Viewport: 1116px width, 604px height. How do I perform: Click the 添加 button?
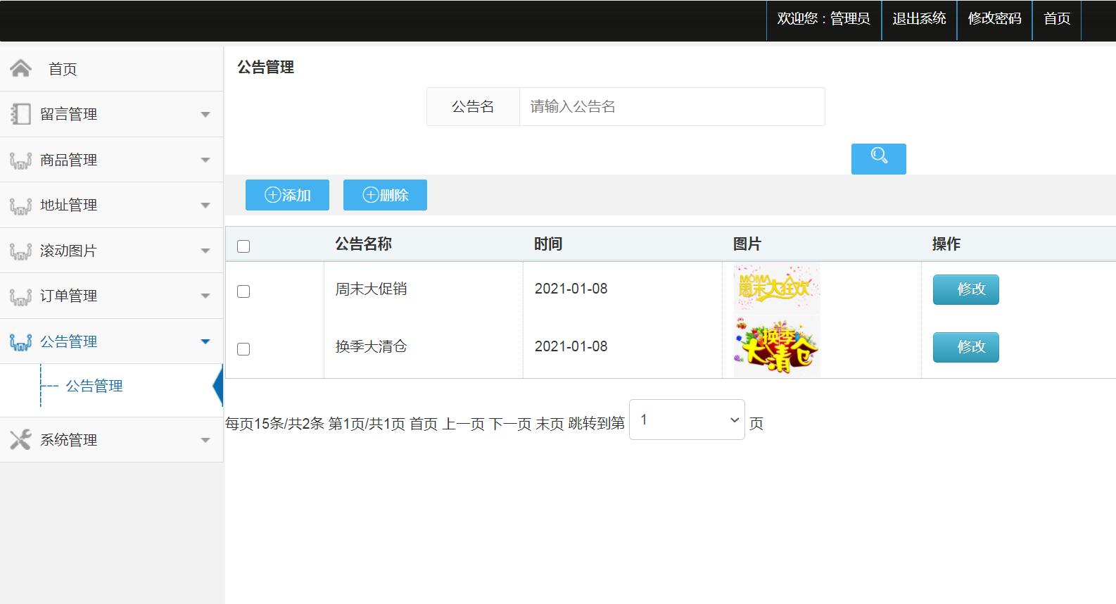(x=287, y=195)
